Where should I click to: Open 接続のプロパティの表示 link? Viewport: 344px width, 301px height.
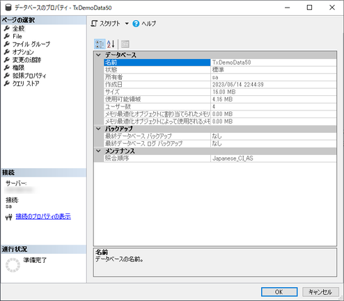tap(43, 216)
